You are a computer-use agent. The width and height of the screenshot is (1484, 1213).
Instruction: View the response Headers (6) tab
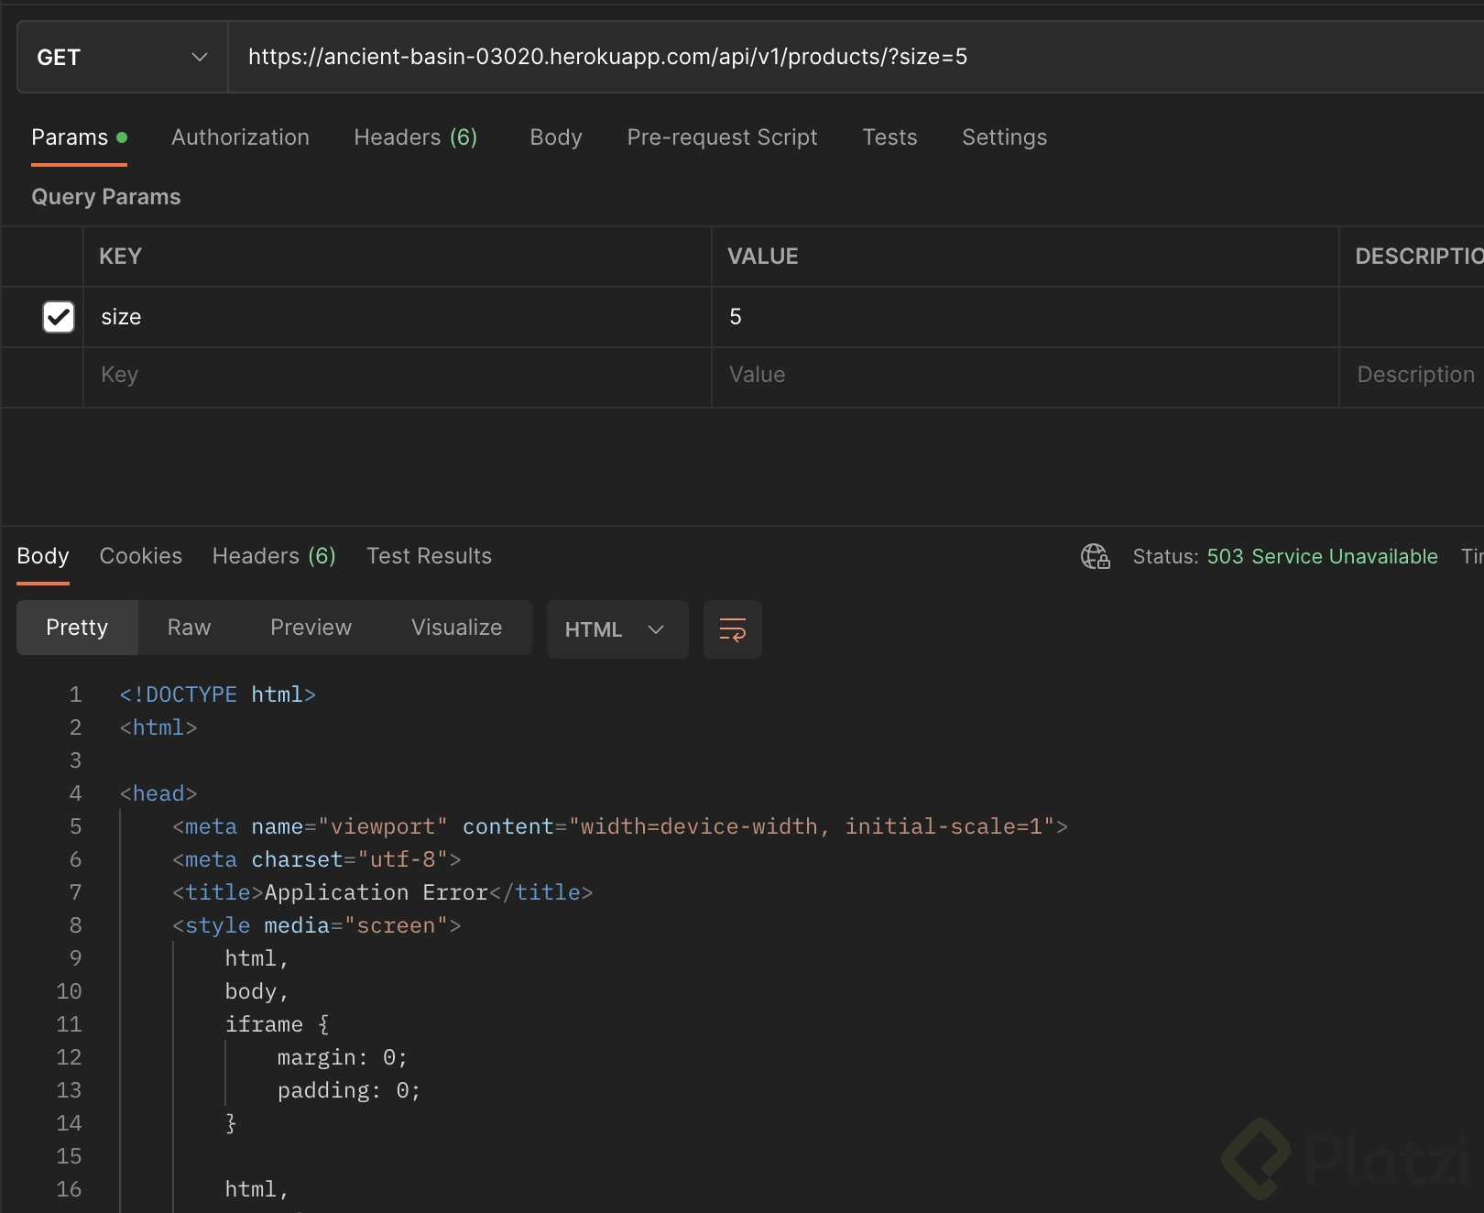click(274, 556)
